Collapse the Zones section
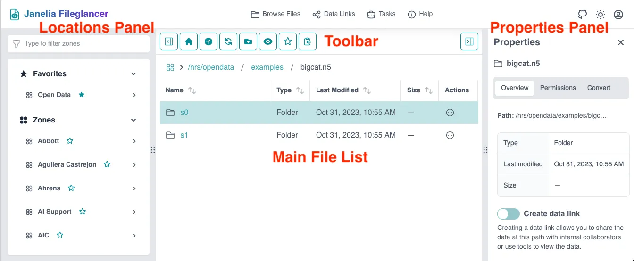 (x=133, y=120)
